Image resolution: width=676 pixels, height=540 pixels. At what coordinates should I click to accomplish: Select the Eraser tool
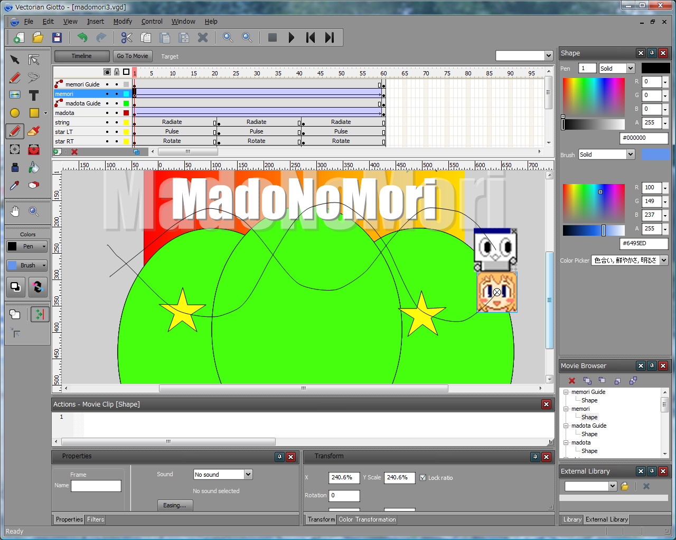click(x=34, y=186)
